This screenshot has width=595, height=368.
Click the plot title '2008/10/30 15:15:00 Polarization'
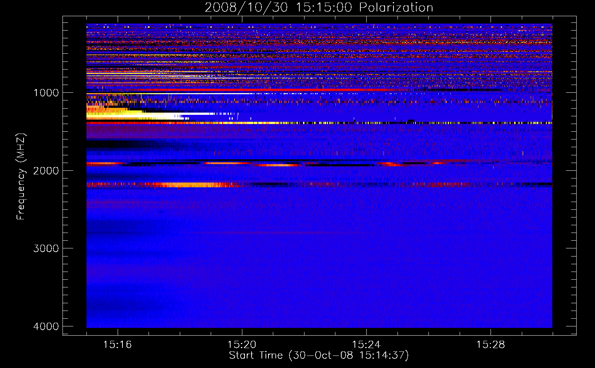(x=319, y=7)
